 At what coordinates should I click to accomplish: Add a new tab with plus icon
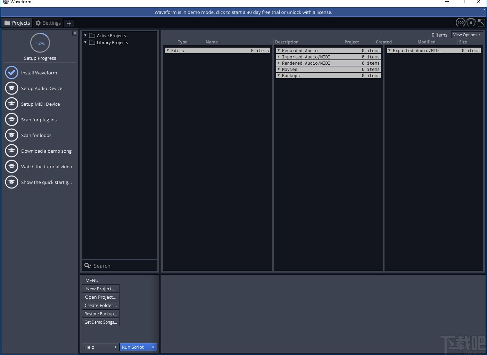tap(69, 23)
